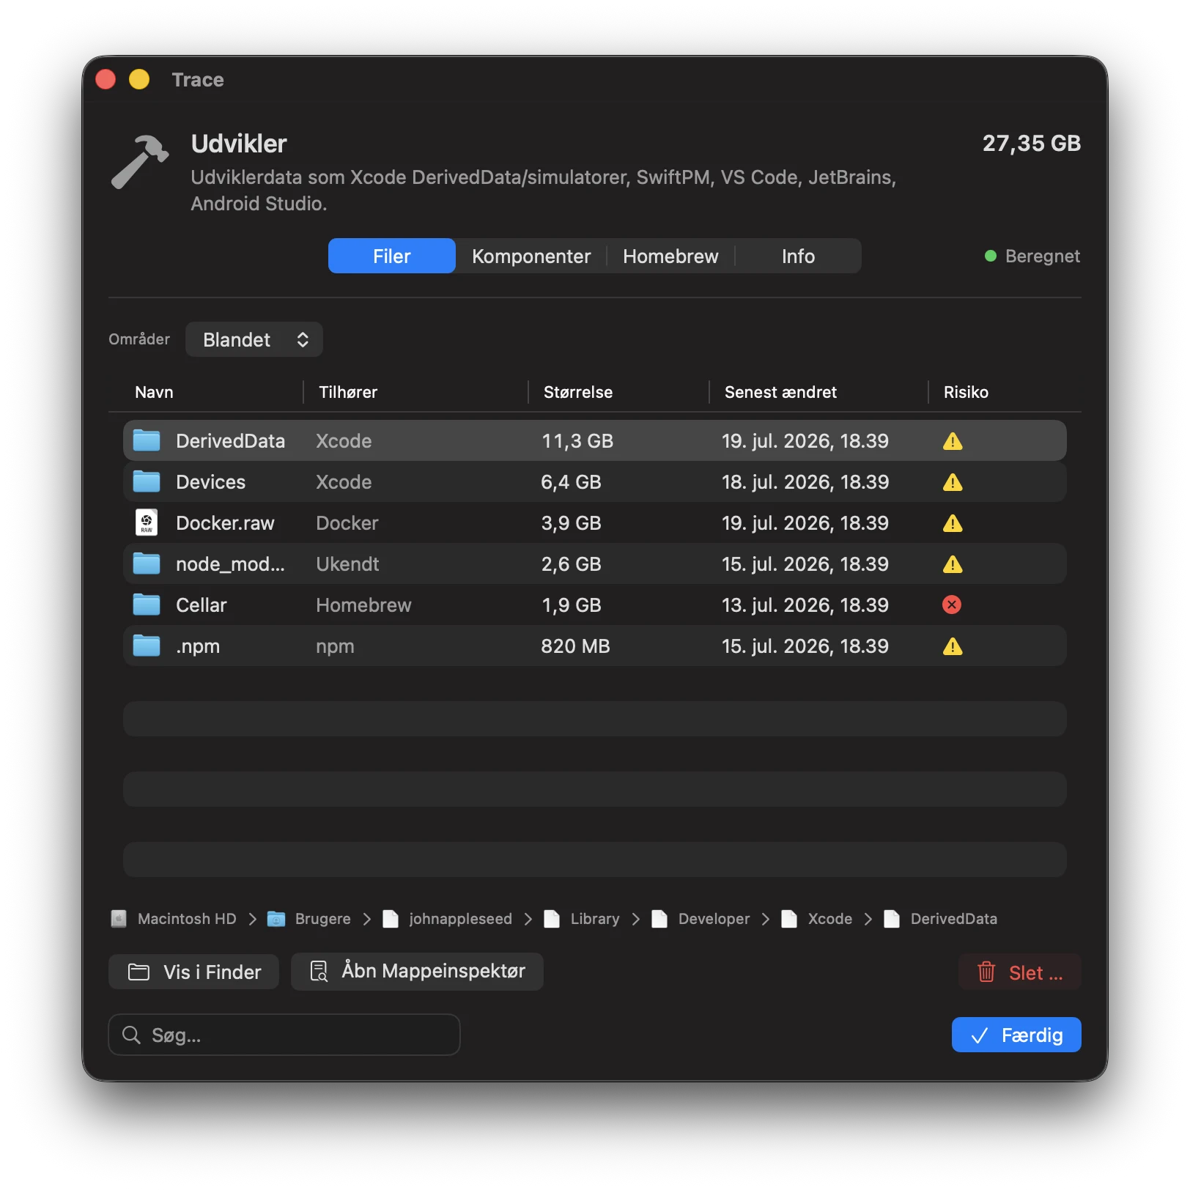Click the green Beregnet status dot
Image resolution: width=1190 pixels, height=1190 pixels.
(x=991, y=256)
